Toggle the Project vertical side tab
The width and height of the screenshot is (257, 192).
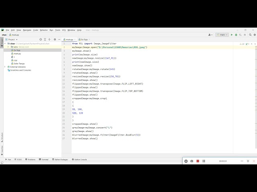2,42
